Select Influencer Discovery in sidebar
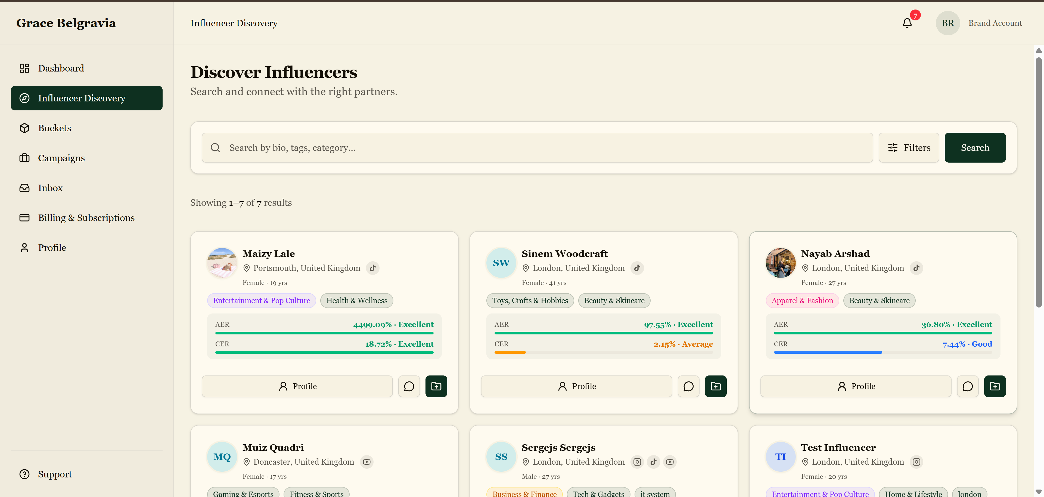The height and width of the screenshot is (497, 1044). (87, 98)
